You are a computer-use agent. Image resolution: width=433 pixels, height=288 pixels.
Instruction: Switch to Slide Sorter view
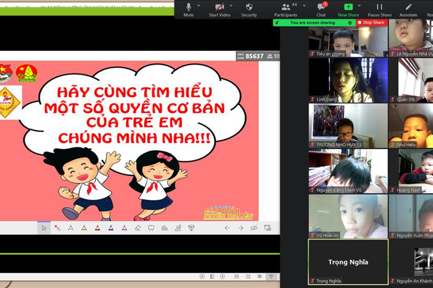(x=248, y=276)
